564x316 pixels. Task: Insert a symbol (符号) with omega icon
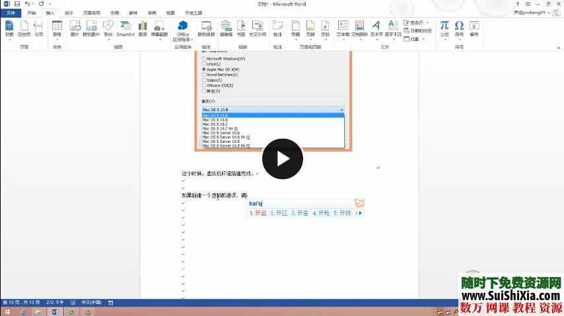point(460,29)
